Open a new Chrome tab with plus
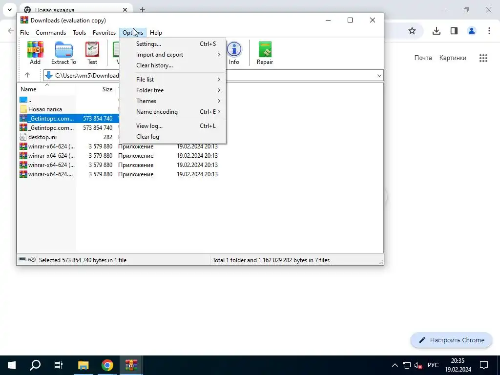Viewport: 500px width, 375px height. [143, 10]
